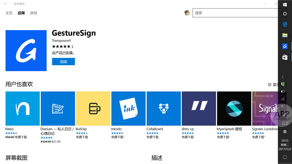292x164 pixels.
Task: Click the user account avatar
Action: point(187,13)
